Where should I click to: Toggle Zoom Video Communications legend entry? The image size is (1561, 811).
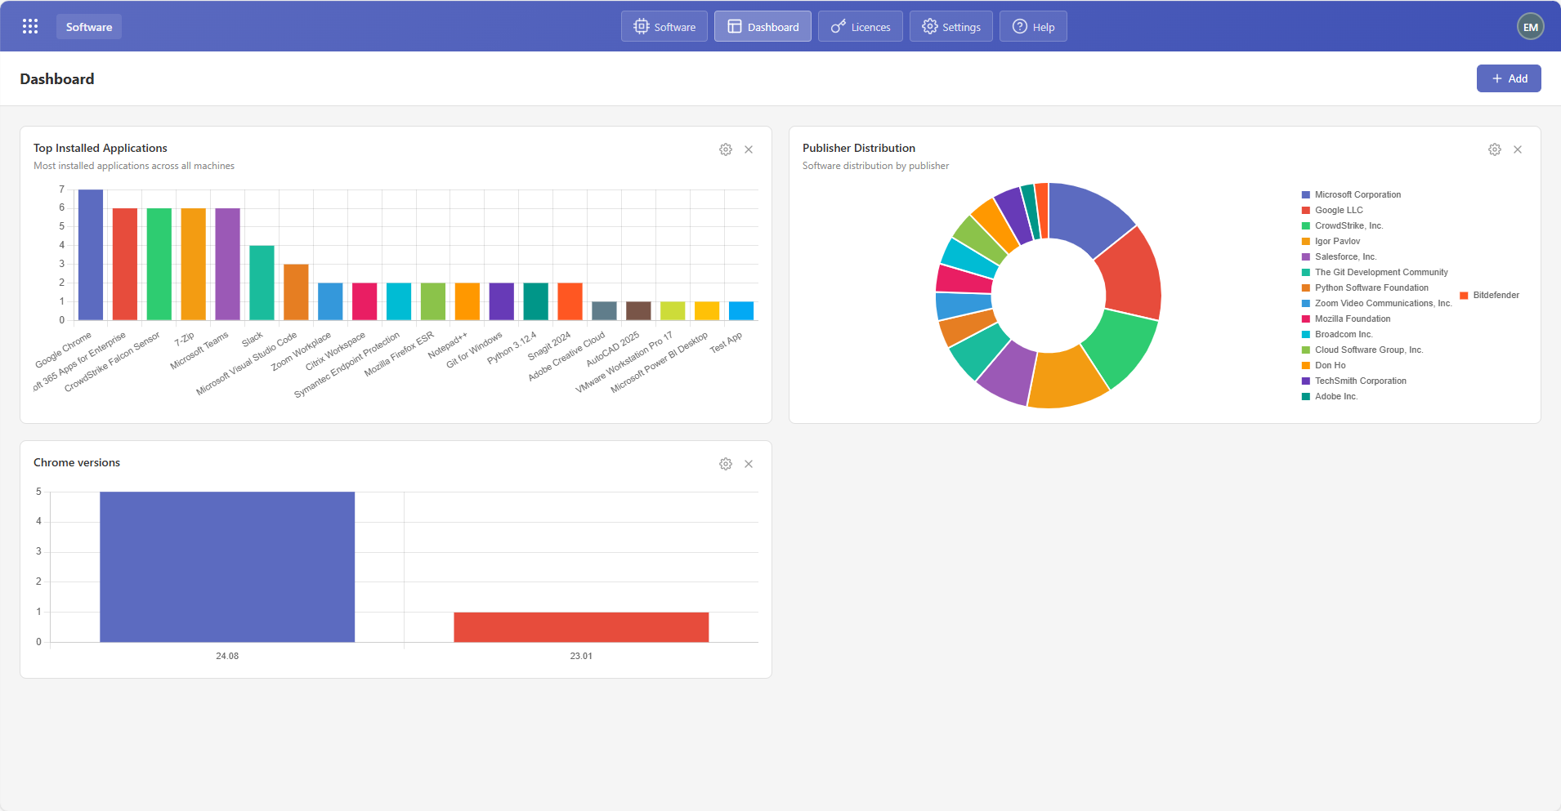[1377, 304]
